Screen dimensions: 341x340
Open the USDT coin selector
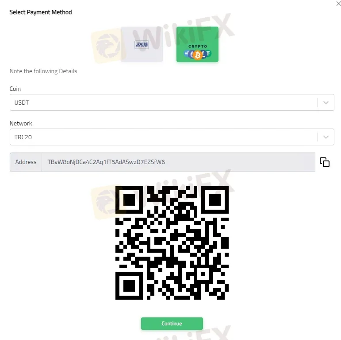click(x=172, y=102)
